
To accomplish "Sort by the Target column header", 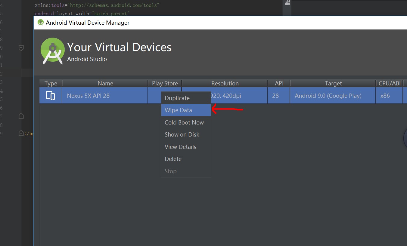I will point(333,83).
